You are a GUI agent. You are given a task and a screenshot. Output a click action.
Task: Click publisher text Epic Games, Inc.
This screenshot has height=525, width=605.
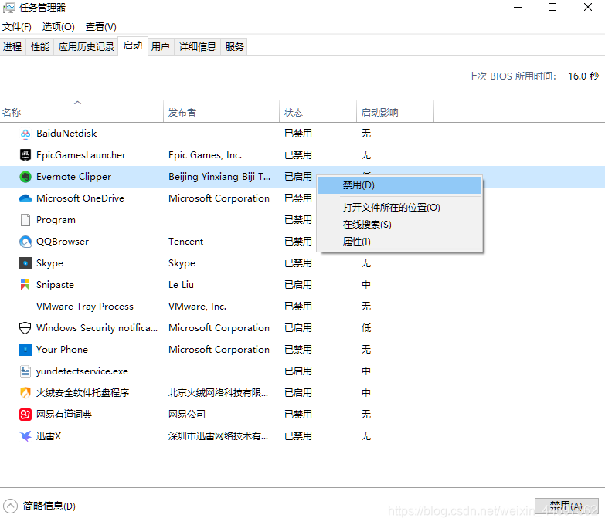coord(205,155)
